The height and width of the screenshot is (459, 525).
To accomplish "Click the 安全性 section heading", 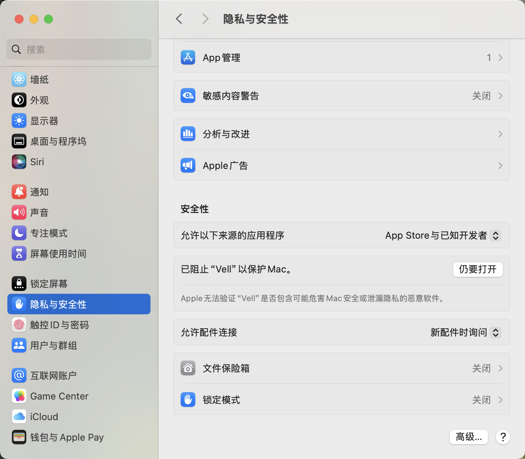I will [x=195, y=209].
